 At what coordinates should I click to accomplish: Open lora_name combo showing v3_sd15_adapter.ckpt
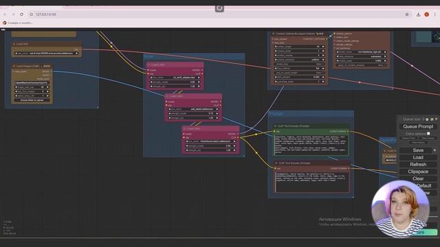tap(175, 78)
